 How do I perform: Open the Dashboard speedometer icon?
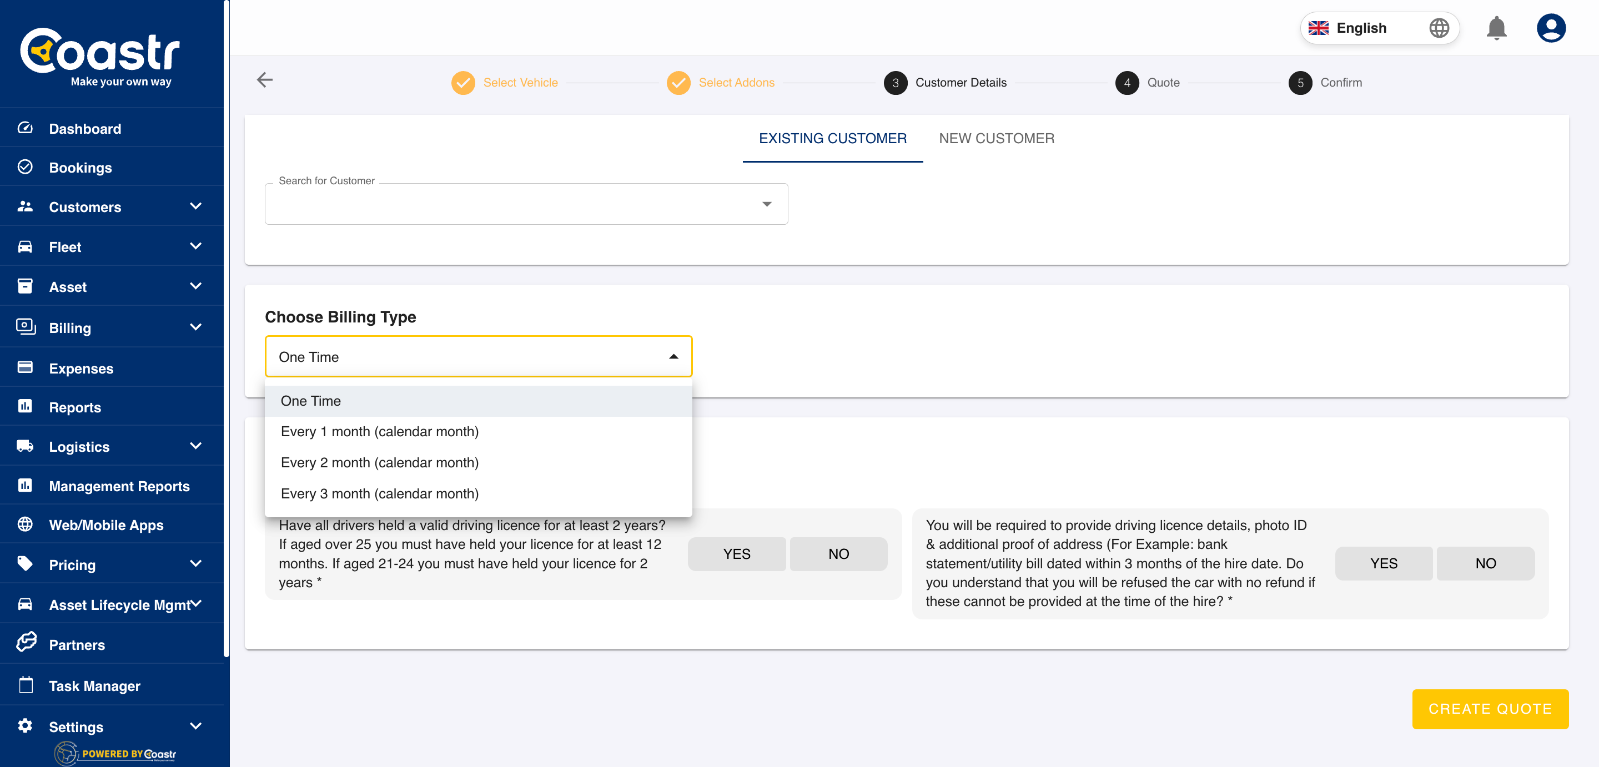(x=25, y=128)
